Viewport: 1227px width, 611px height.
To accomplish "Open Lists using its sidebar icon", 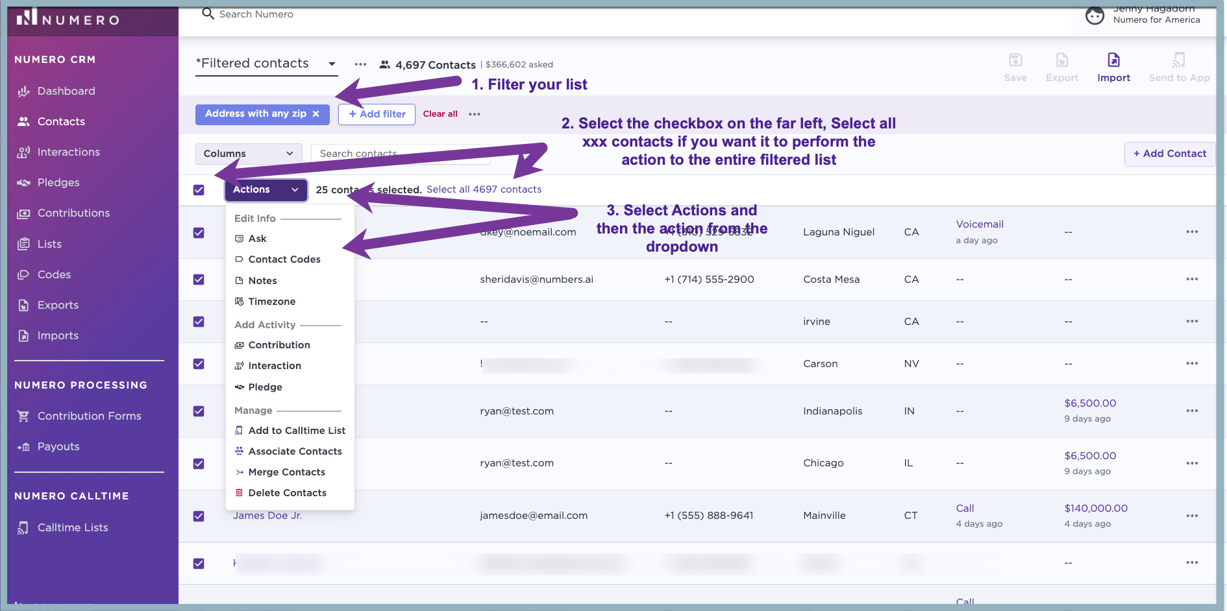I will click(x=24, y=244).
